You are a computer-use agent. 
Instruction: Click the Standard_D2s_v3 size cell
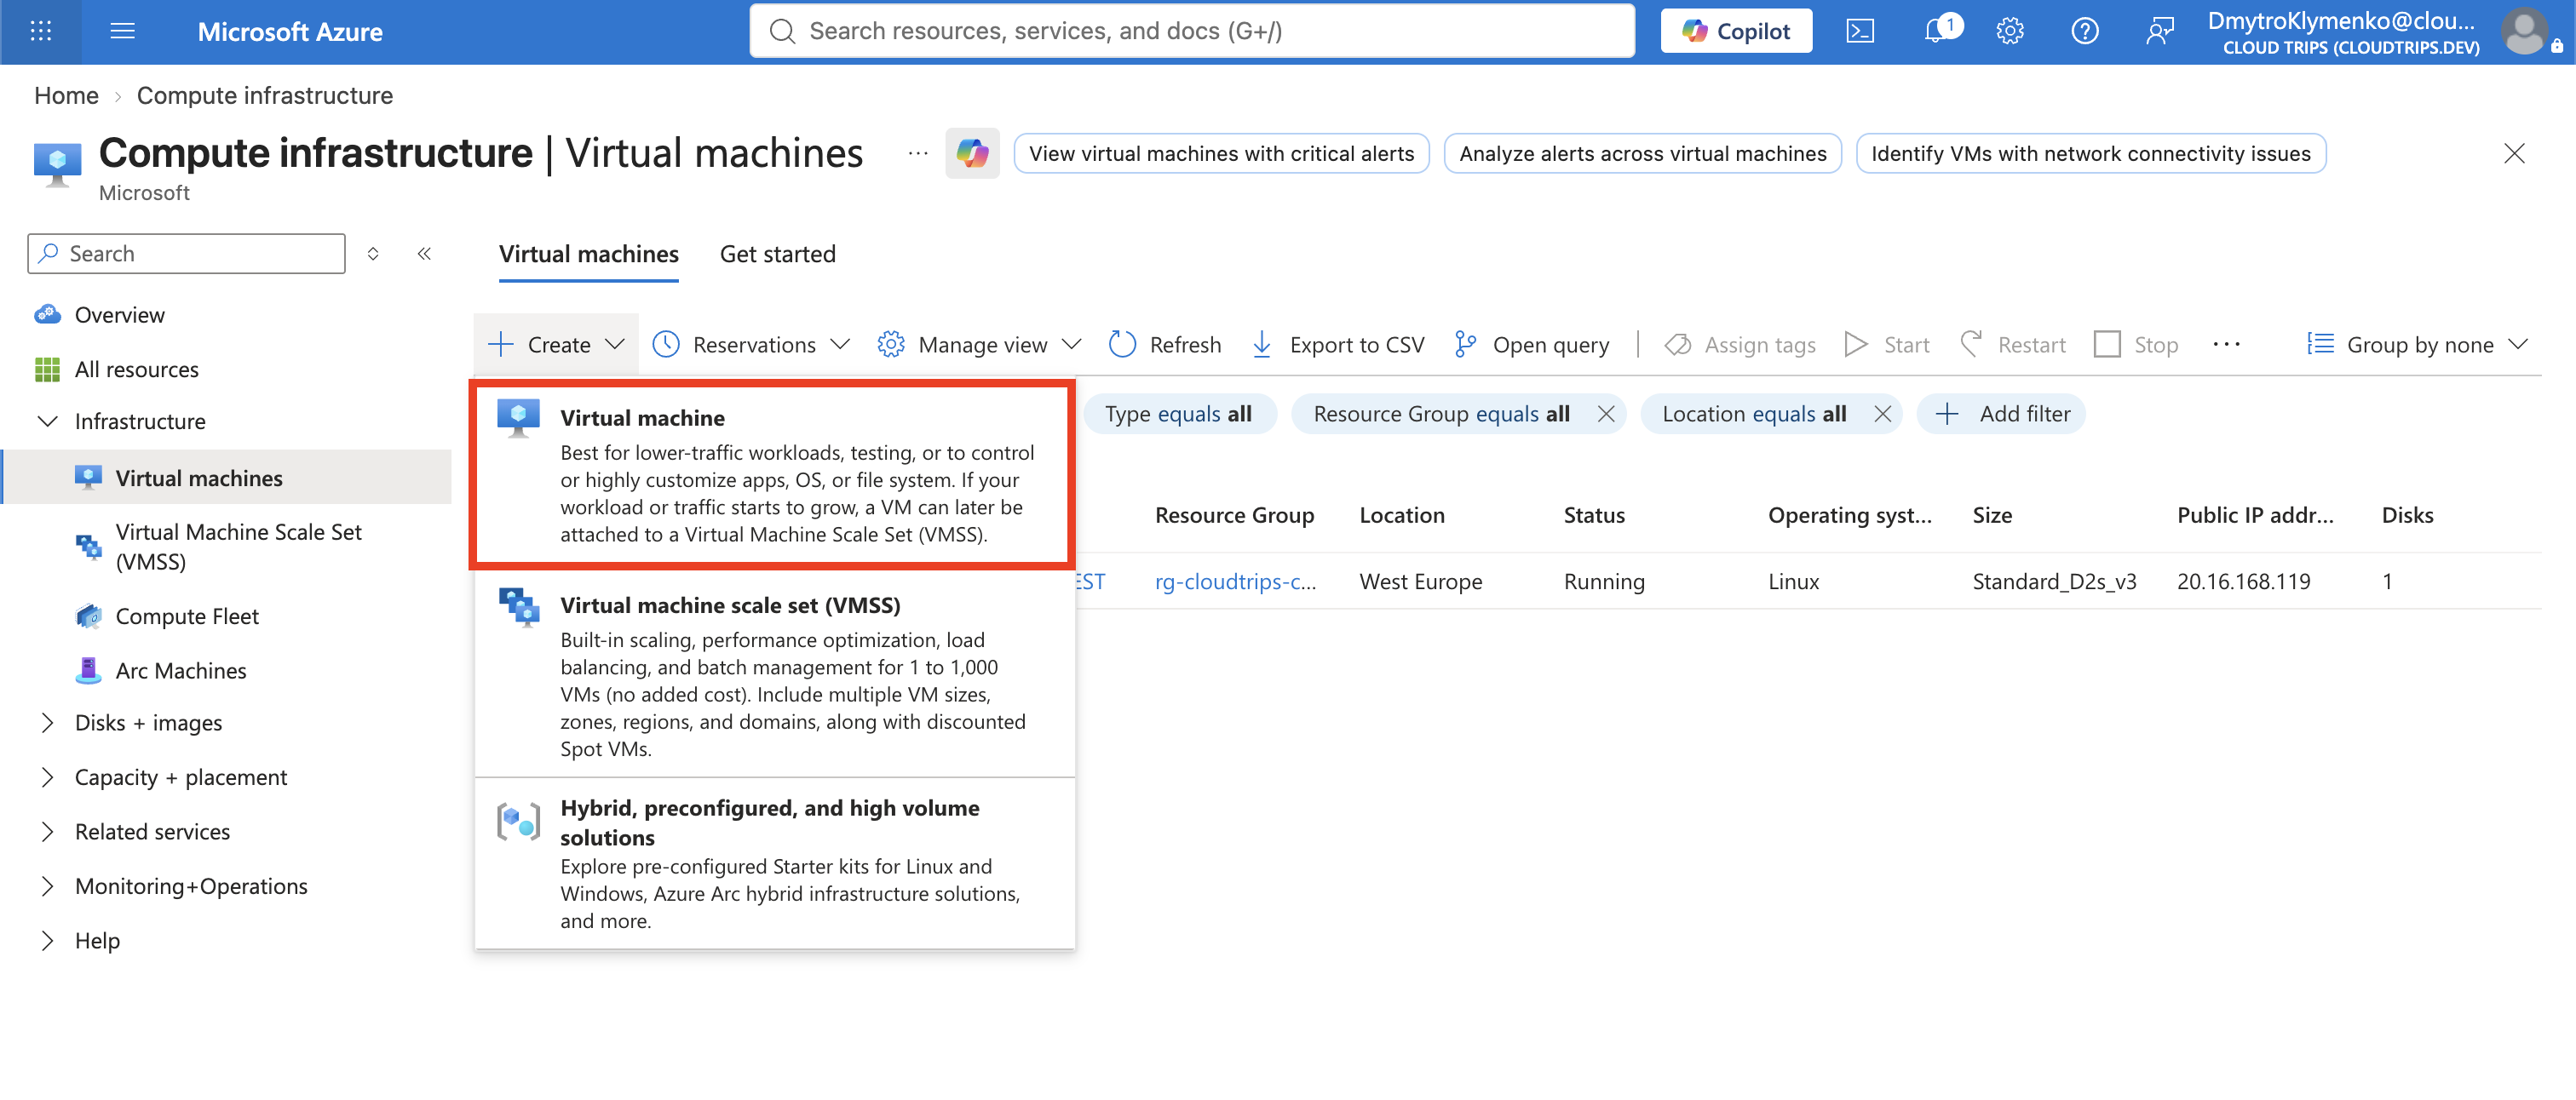tap(2054, 582)
